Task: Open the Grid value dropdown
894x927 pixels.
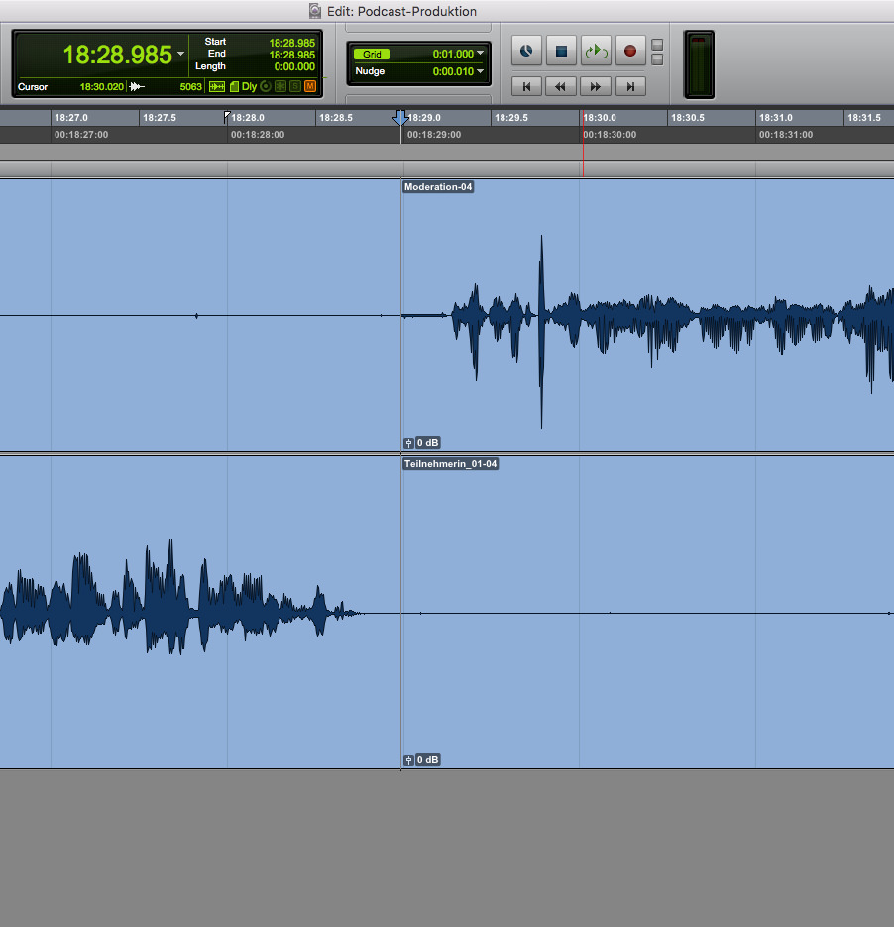Action: [x=481, y=54]
